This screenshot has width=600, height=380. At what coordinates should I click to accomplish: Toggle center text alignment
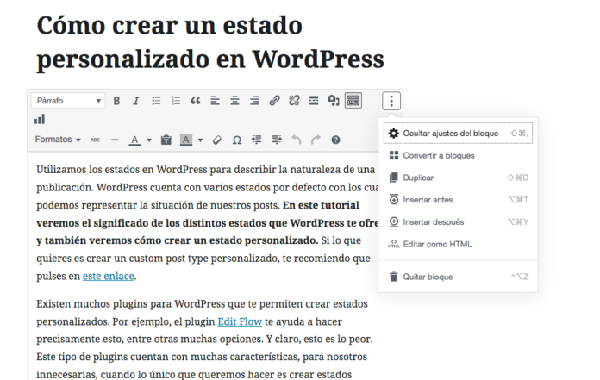234,101
